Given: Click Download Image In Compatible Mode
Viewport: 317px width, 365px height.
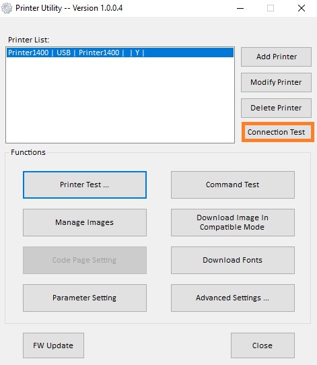Looking at the screenshot, I should [233, 222].
